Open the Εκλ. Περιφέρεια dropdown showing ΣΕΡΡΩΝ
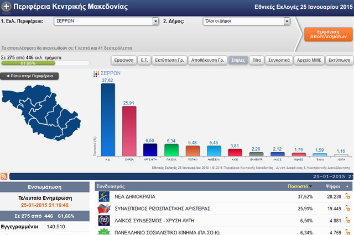 tap(106, 22)
